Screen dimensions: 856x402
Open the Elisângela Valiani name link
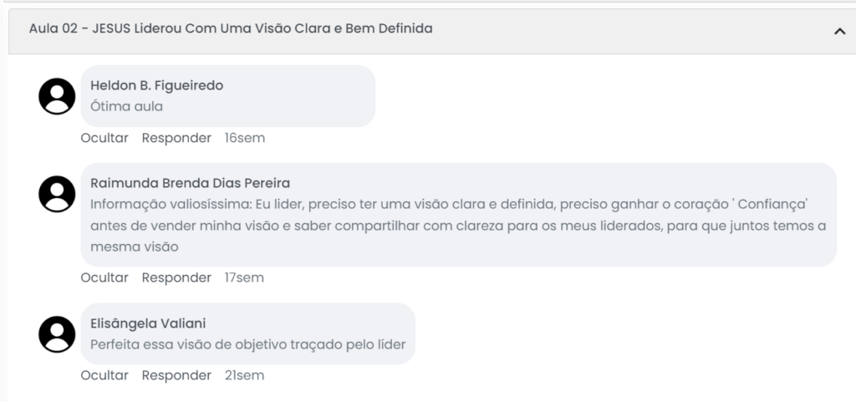click(x=147, y=323)
